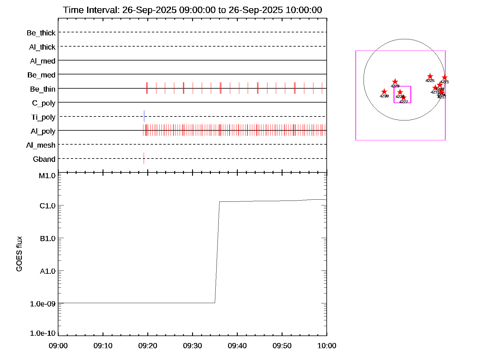This screenshot has height=363, width=484.
Task: Click the C1.0 flux level label
Action: pyautogui.click(x=47, y=206)
